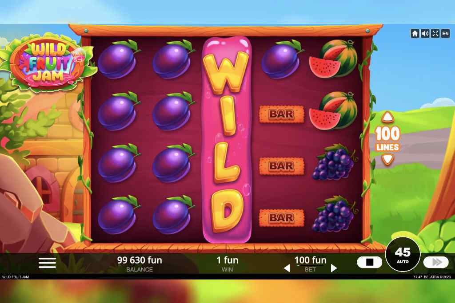
Task: Click the 99 630 fun balance display
Action: (140, 260)
